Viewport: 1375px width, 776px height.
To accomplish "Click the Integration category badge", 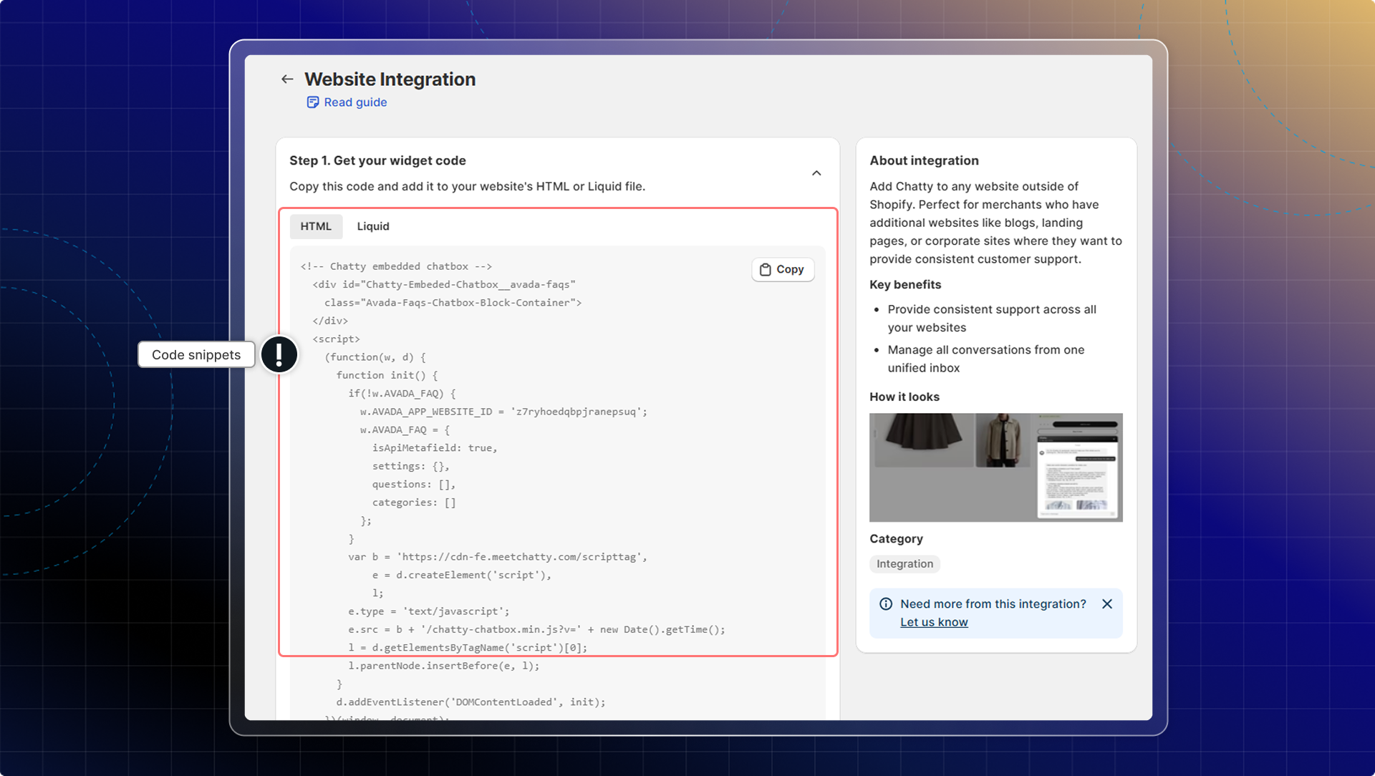I will click(x=904, y=564).
